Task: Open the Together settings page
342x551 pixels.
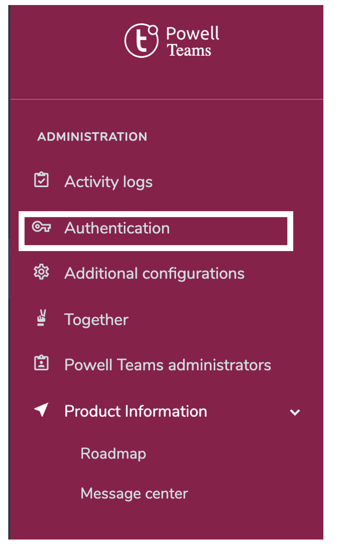Action: point(96,319)
